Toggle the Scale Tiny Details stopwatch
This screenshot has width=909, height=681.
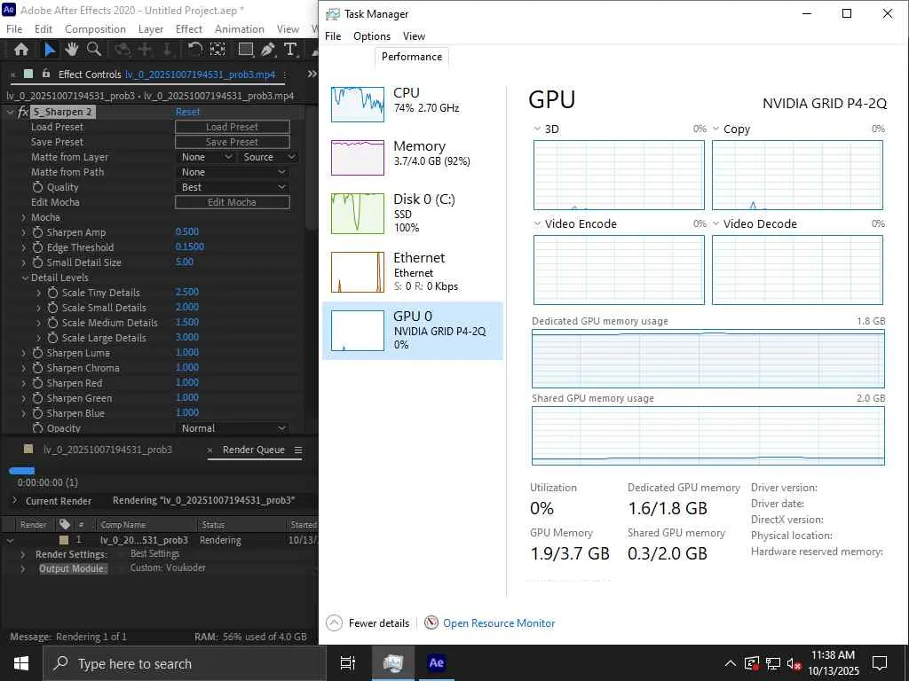pos(52,293)
